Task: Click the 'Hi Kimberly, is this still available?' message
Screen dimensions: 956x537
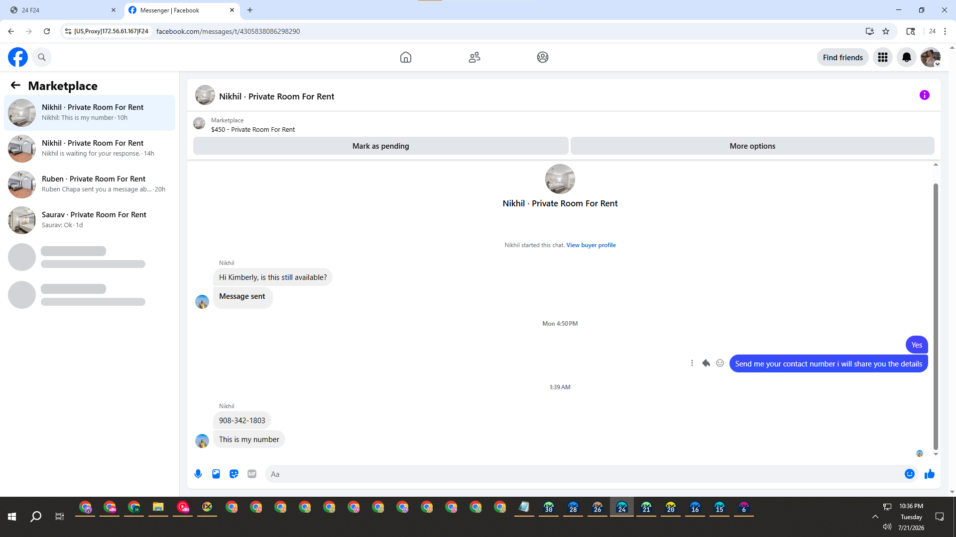Action: pyautogui.click(x=273, y=277)
